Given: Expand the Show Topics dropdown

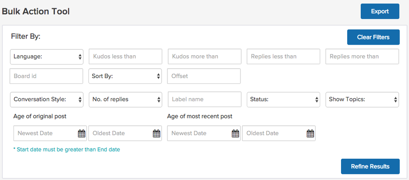Looking at the screenshot, I should pos(362,99).
